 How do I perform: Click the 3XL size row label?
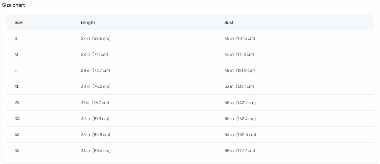click(x=18, y=119)
